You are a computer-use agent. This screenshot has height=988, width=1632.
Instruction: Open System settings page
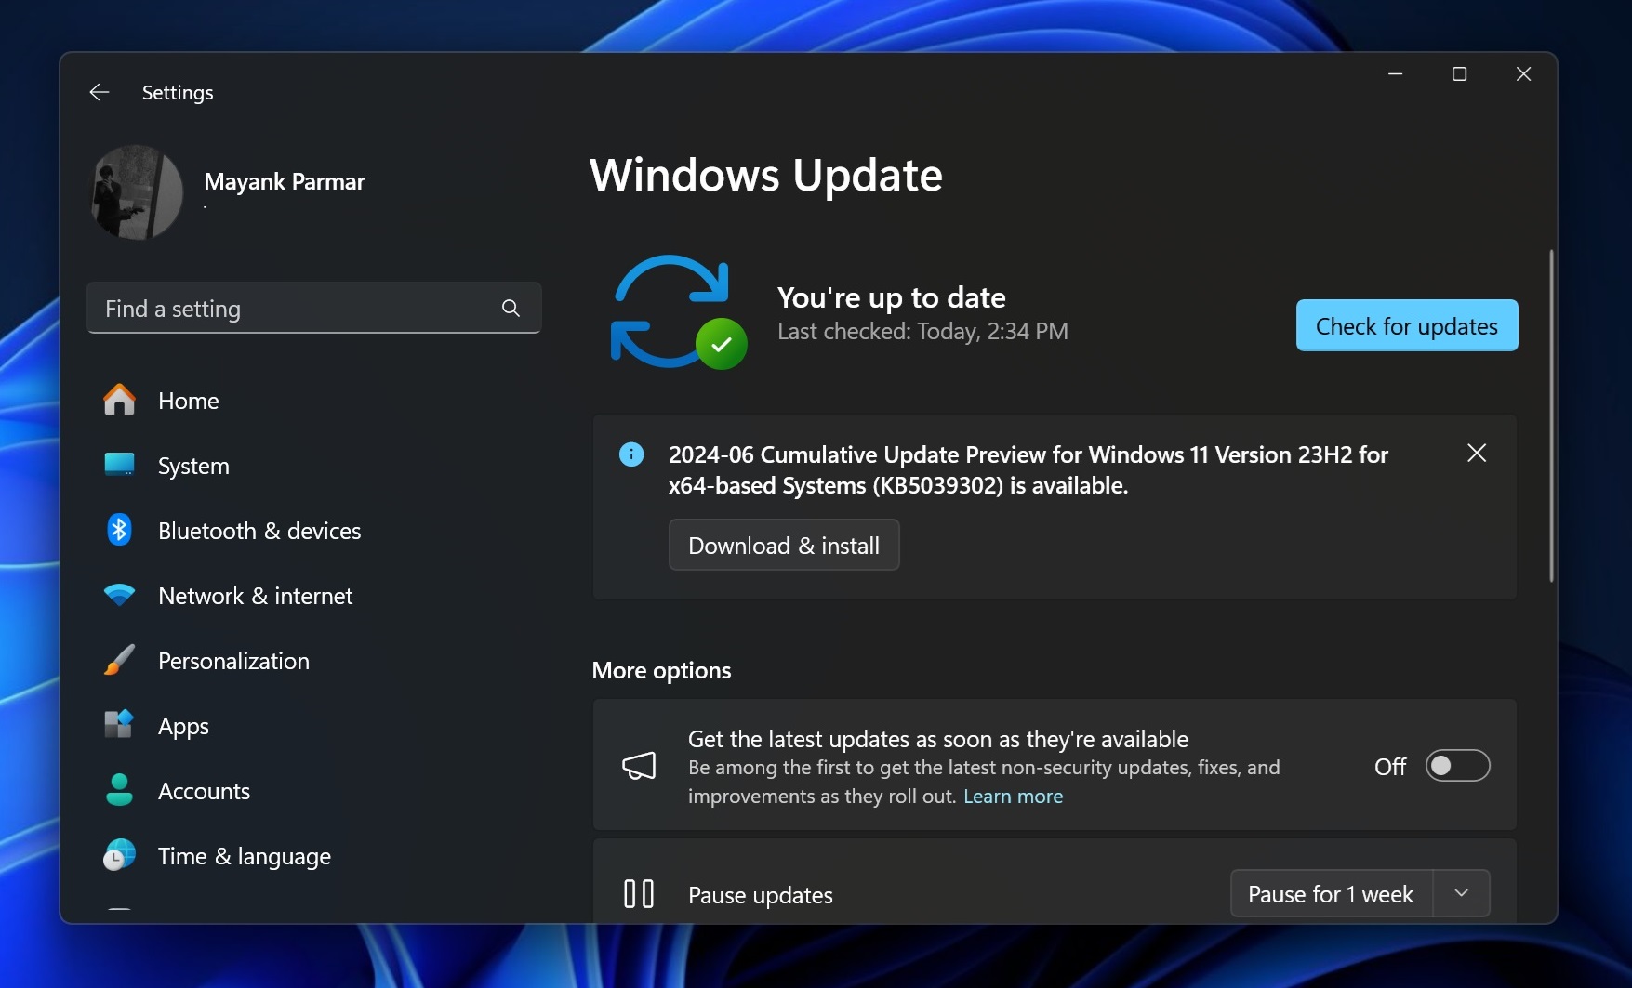click(x=314, y=466)
